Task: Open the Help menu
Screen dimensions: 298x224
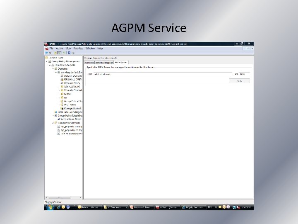Action: [x=100, y=49]
